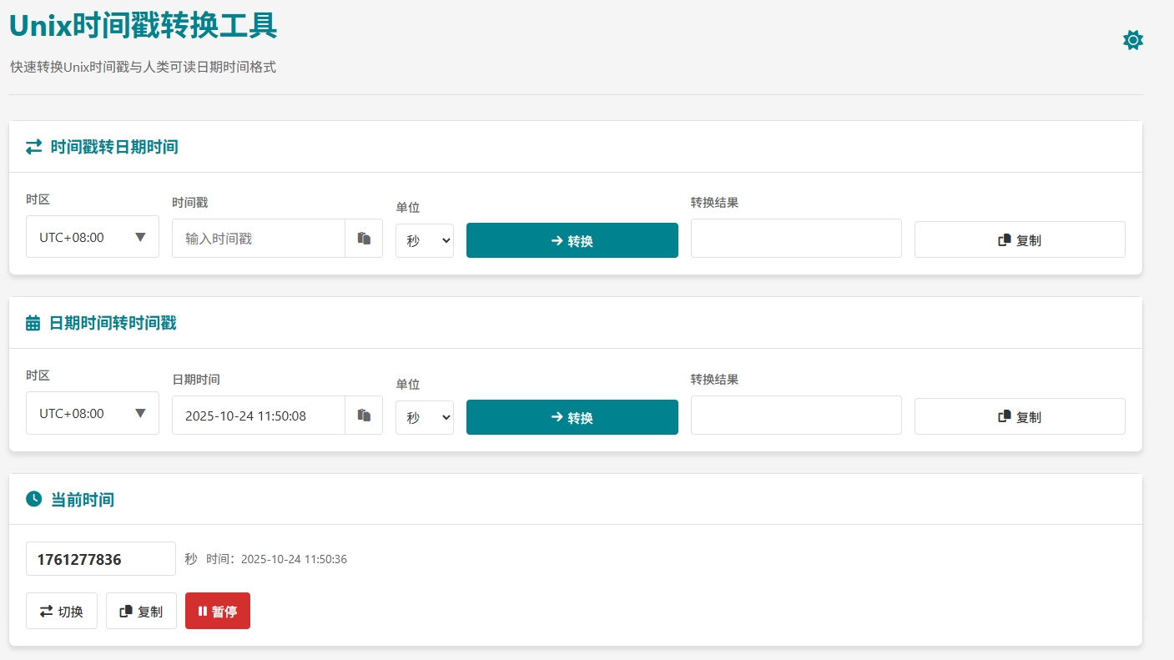Click 转换 to convert datetime to timestamp
1174x660 pixels.
pos(572,417)
